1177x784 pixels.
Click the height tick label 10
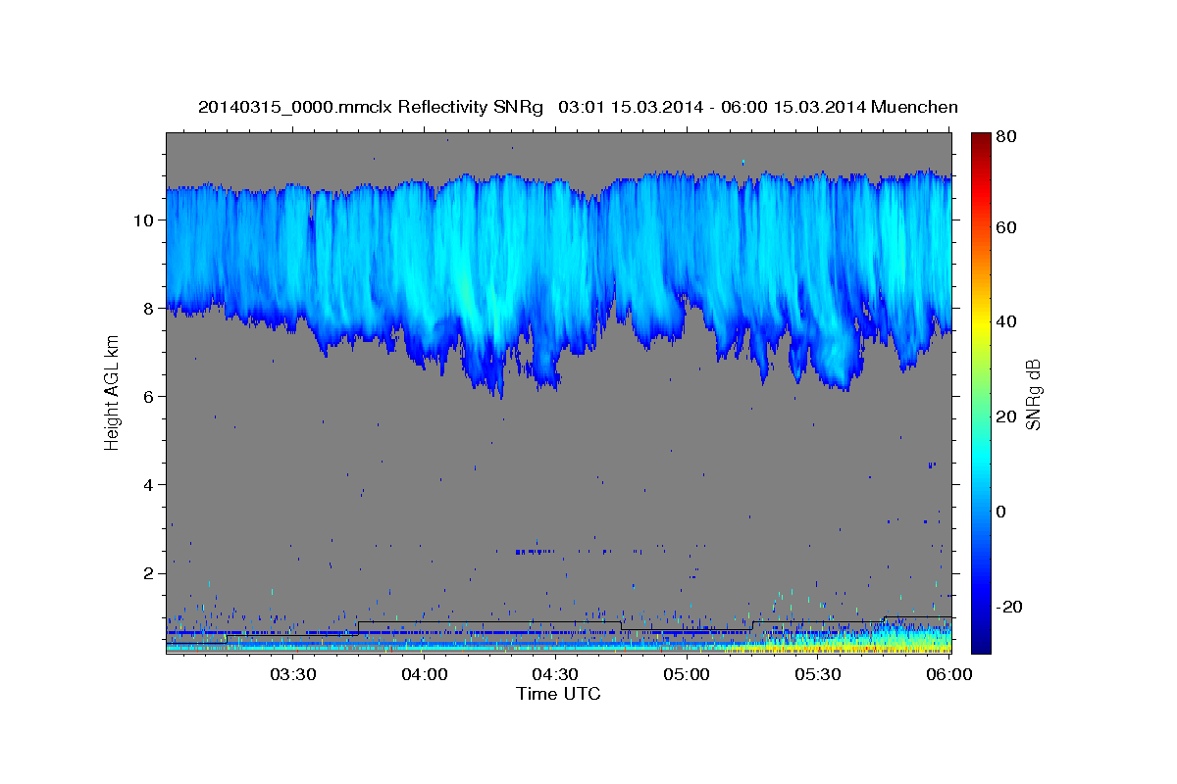click(146, 220)
